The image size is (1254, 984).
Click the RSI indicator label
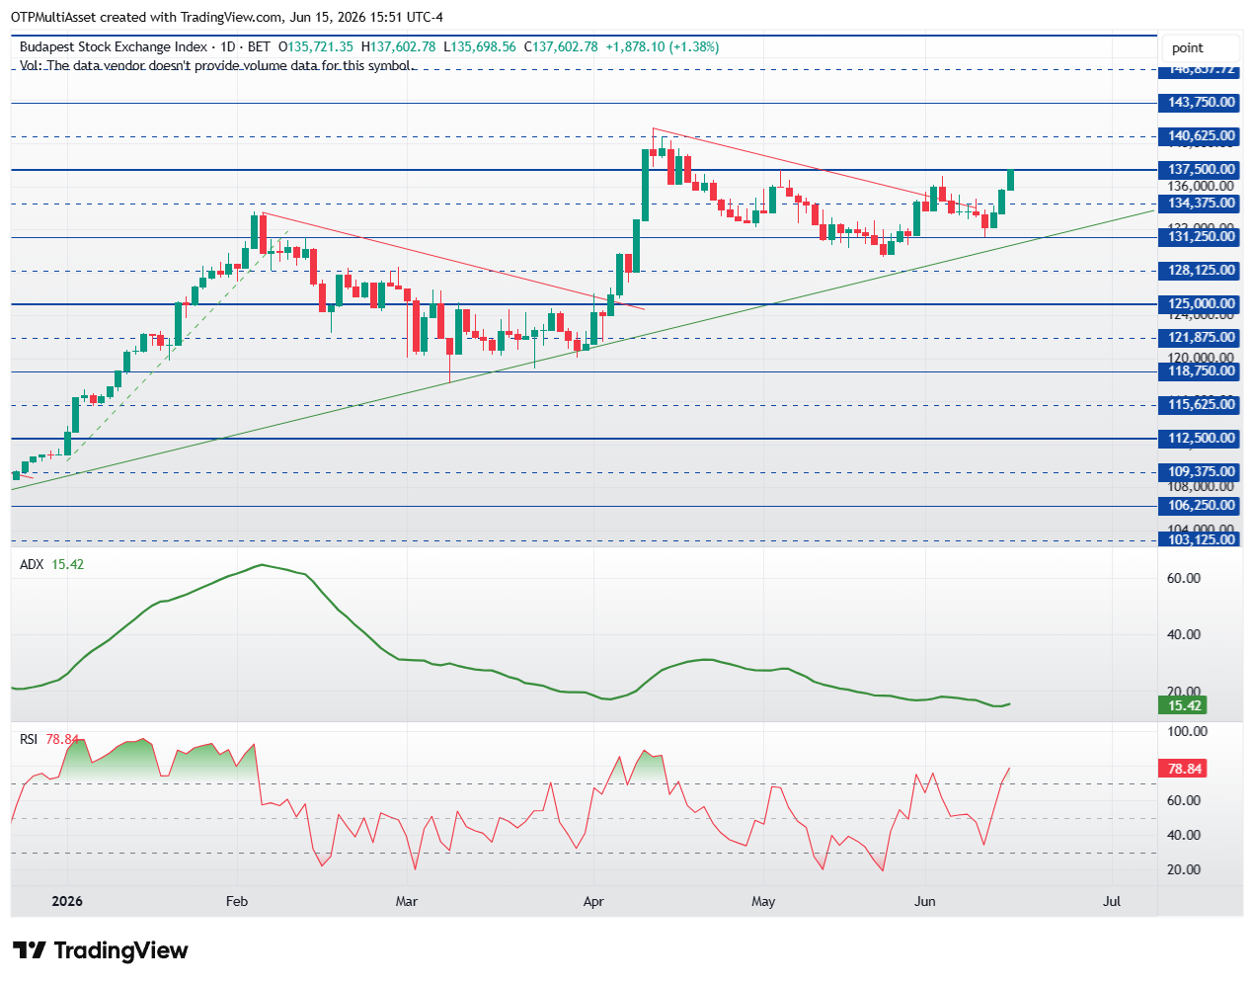coord(29,739)
